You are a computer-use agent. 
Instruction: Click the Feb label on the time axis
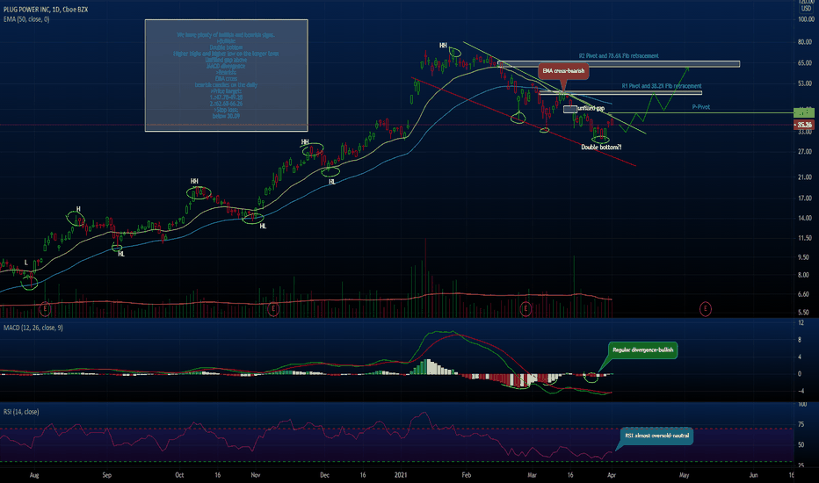pyautogui.click(x=467, y=475)
